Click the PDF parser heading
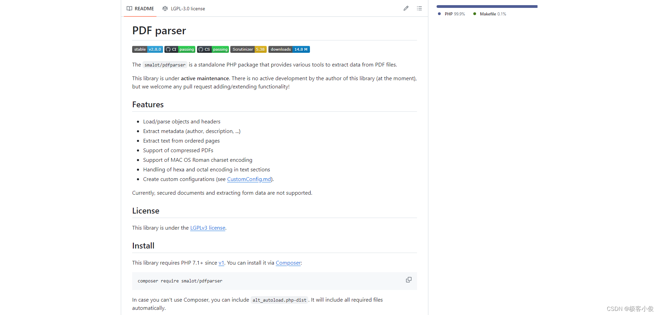This screenshot has width=659, height=315. click(159, 31)
